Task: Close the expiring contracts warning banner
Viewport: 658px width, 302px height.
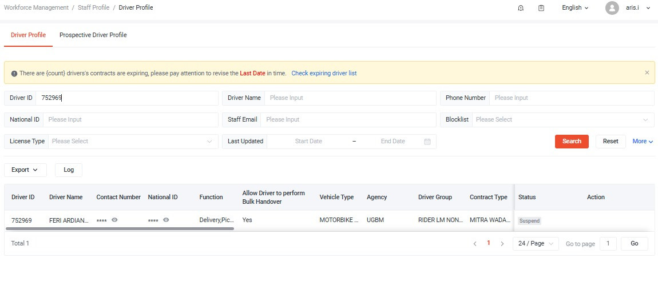Action: click(x=647, y=73)
